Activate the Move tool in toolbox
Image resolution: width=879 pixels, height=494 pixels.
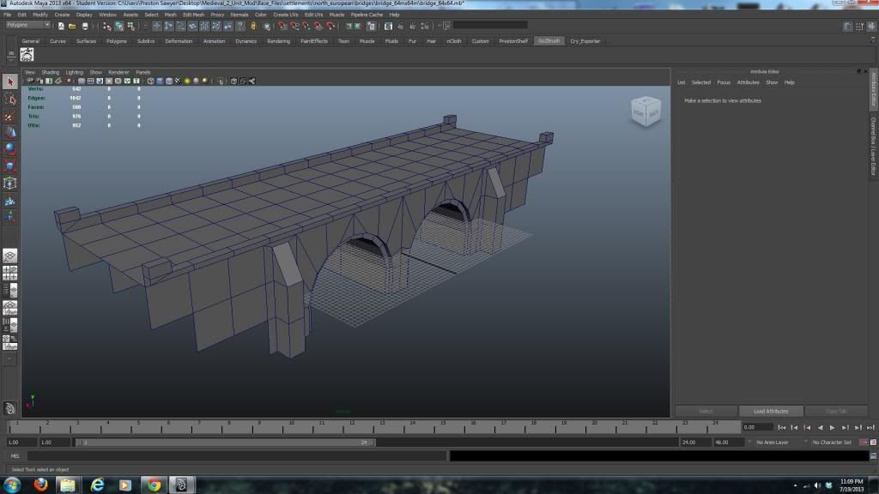click(x=9, y=133)
